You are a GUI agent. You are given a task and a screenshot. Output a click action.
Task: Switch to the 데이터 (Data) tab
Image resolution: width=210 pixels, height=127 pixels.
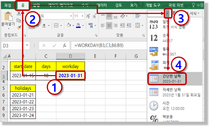[x=101, y=5]
